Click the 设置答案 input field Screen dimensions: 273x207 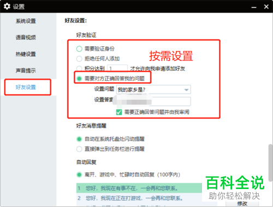pos(153,101)
